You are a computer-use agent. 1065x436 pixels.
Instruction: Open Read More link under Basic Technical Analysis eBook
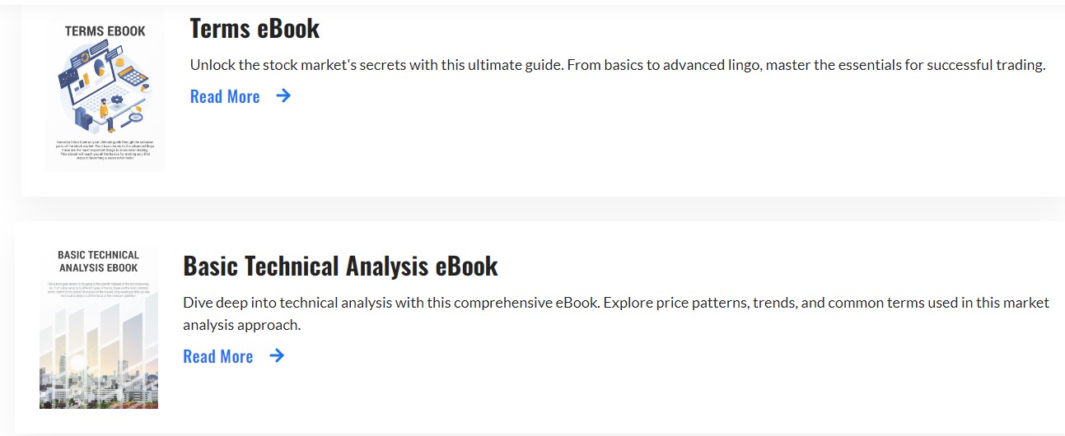coord(218,356)
